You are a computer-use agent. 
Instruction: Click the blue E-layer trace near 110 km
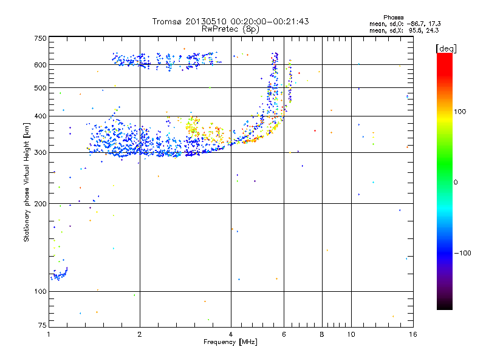click(x=59, y=274)
